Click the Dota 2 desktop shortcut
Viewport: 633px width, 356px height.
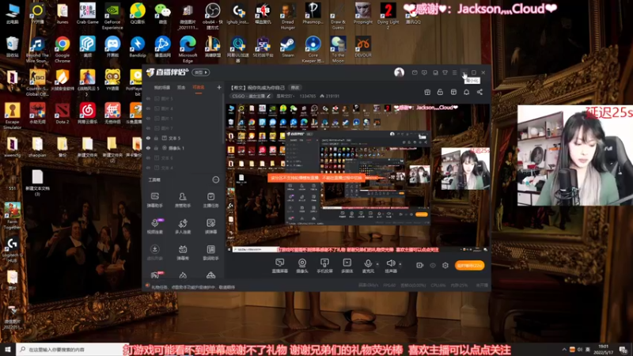(x=63, y=113)
